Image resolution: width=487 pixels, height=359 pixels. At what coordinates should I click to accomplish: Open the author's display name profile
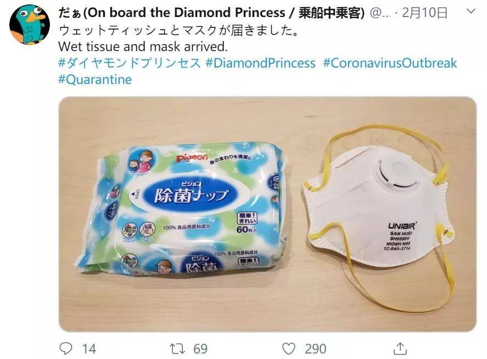211,13
